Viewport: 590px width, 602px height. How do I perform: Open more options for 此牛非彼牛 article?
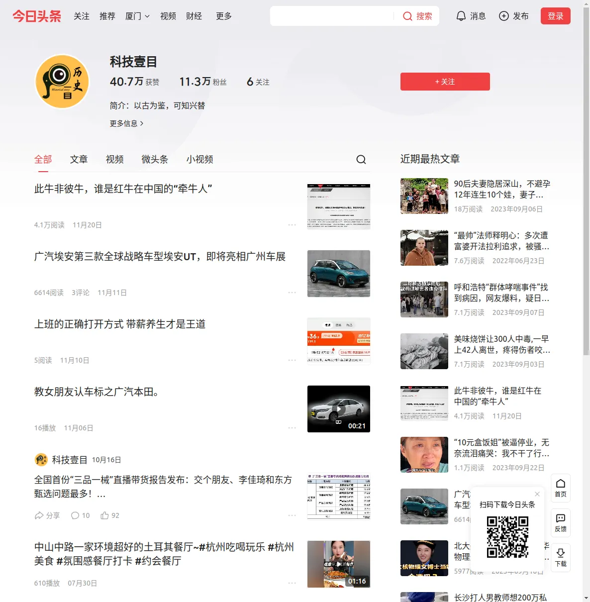(292, 225)
